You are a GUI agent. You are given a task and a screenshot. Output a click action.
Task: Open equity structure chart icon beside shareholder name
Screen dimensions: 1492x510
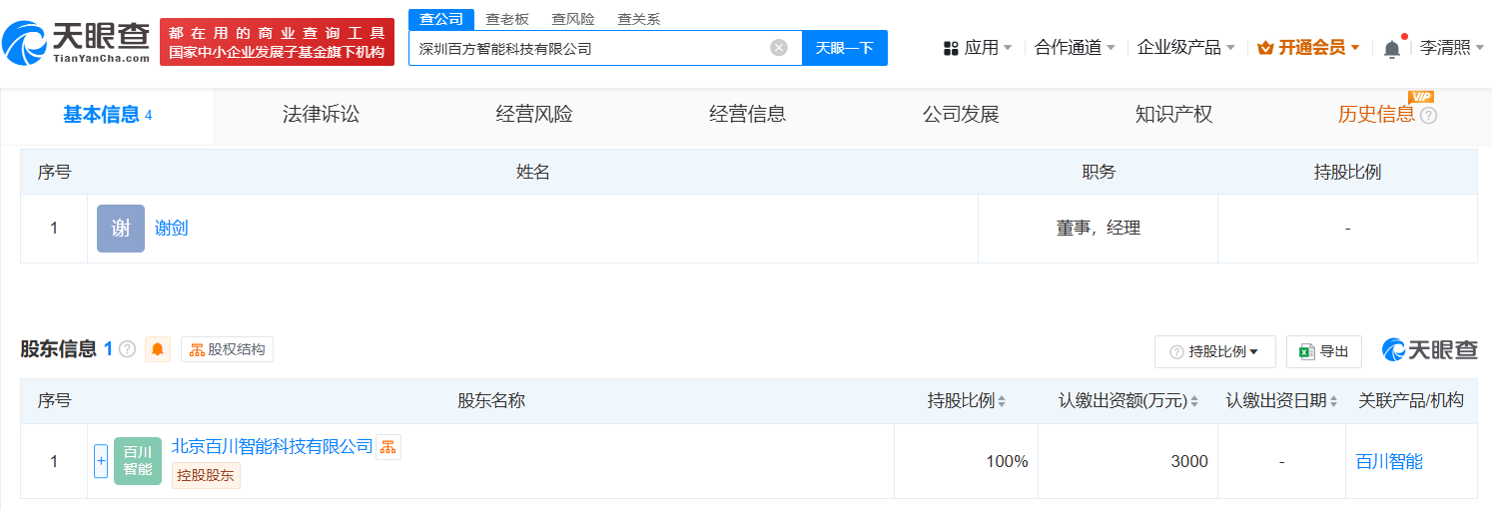pyautogui.click(x=388, y=446)
